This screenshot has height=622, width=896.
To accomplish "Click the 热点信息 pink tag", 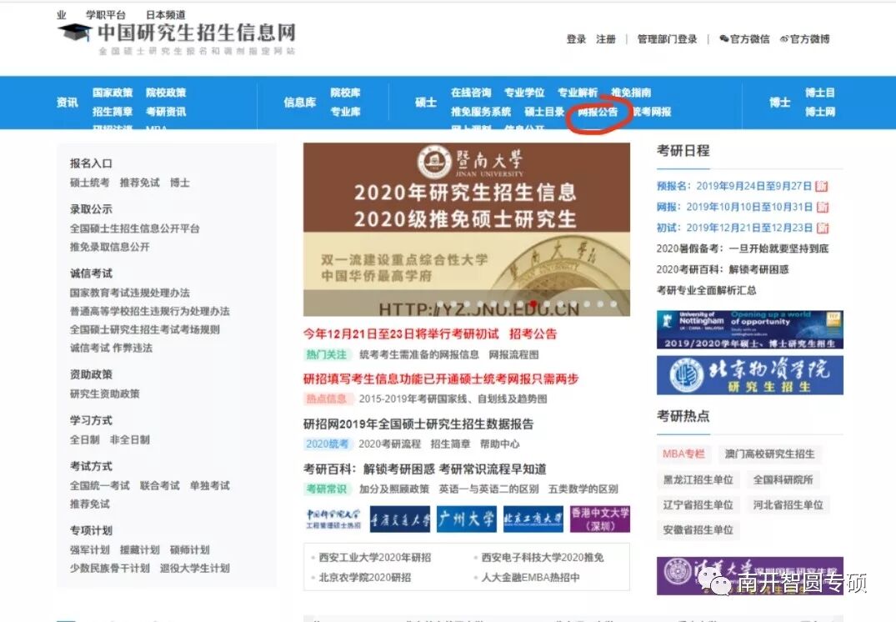I will (x=326, y=399).
